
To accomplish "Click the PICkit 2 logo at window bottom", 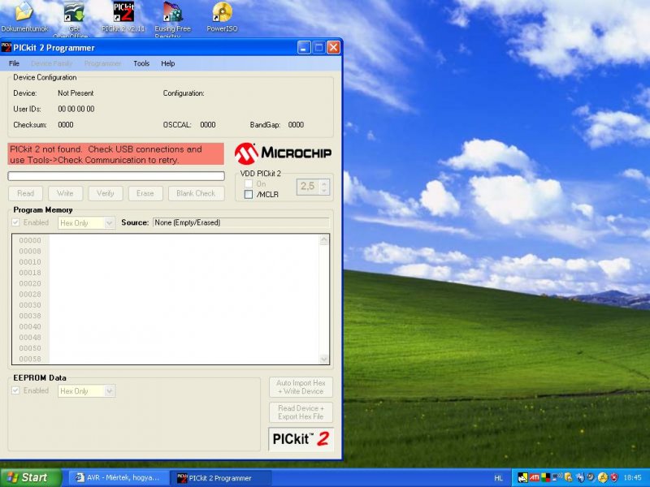I will coord(301,439).
